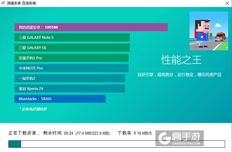Click the 安兔兔评测结果 footnote text

(x=33, y=109)
